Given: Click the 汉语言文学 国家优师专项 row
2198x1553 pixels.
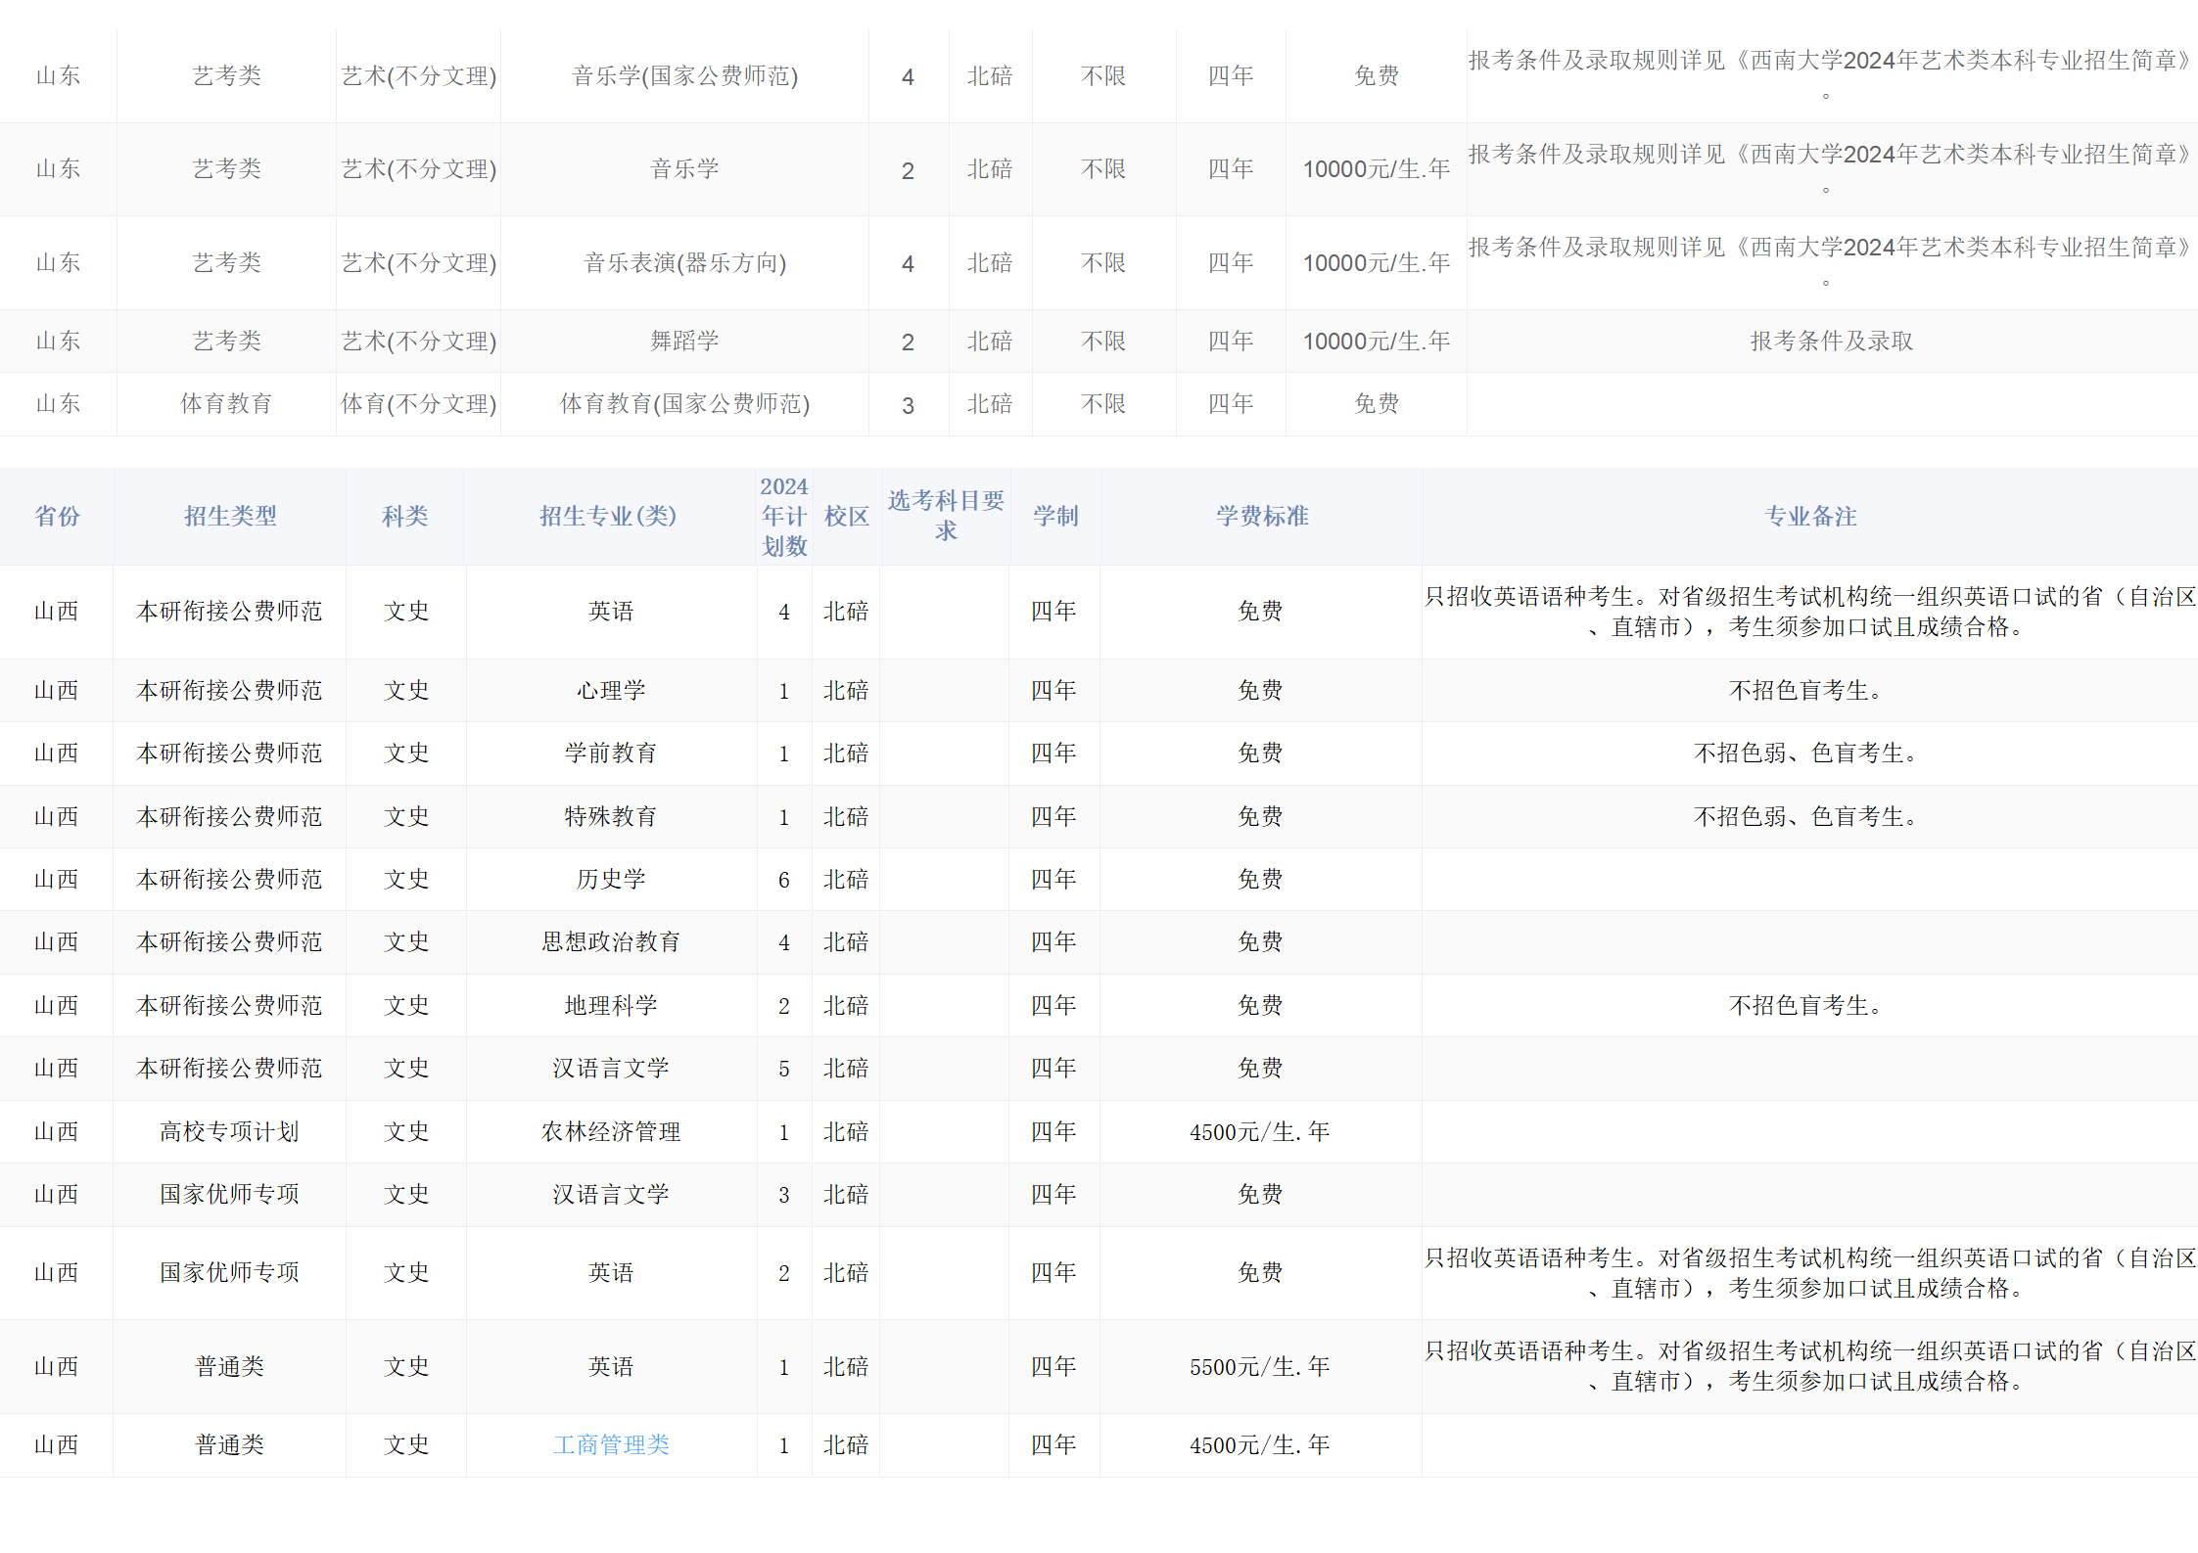Looking at the screenshot, I should 611,1194.
